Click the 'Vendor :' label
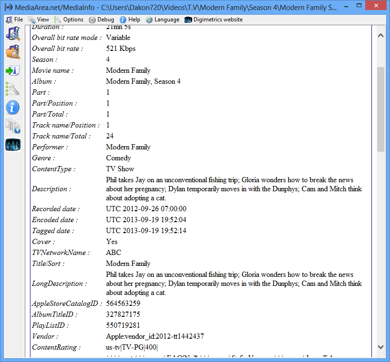This screenshot has width=390, height=362. click(x=45, y=336)
